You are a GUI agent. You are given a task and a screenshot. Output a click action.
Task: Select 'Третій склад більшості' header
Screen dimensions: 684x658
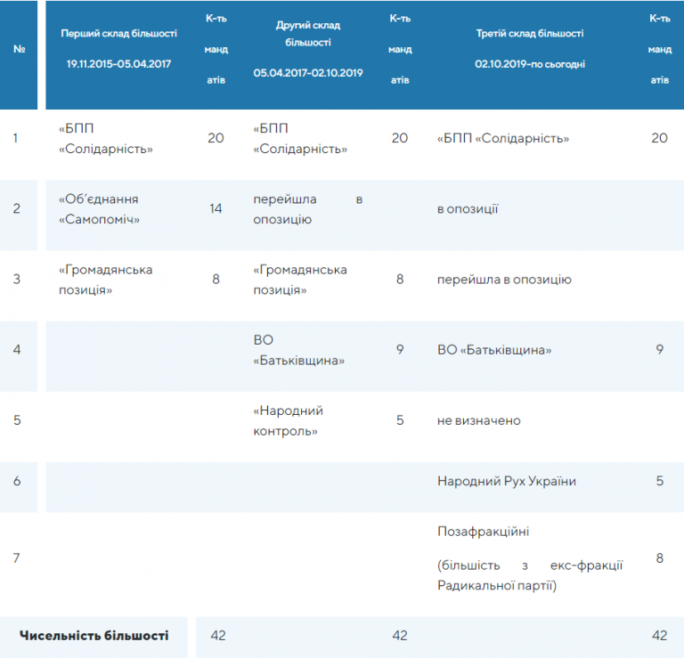pyautogui.click(x=530, y=34)
